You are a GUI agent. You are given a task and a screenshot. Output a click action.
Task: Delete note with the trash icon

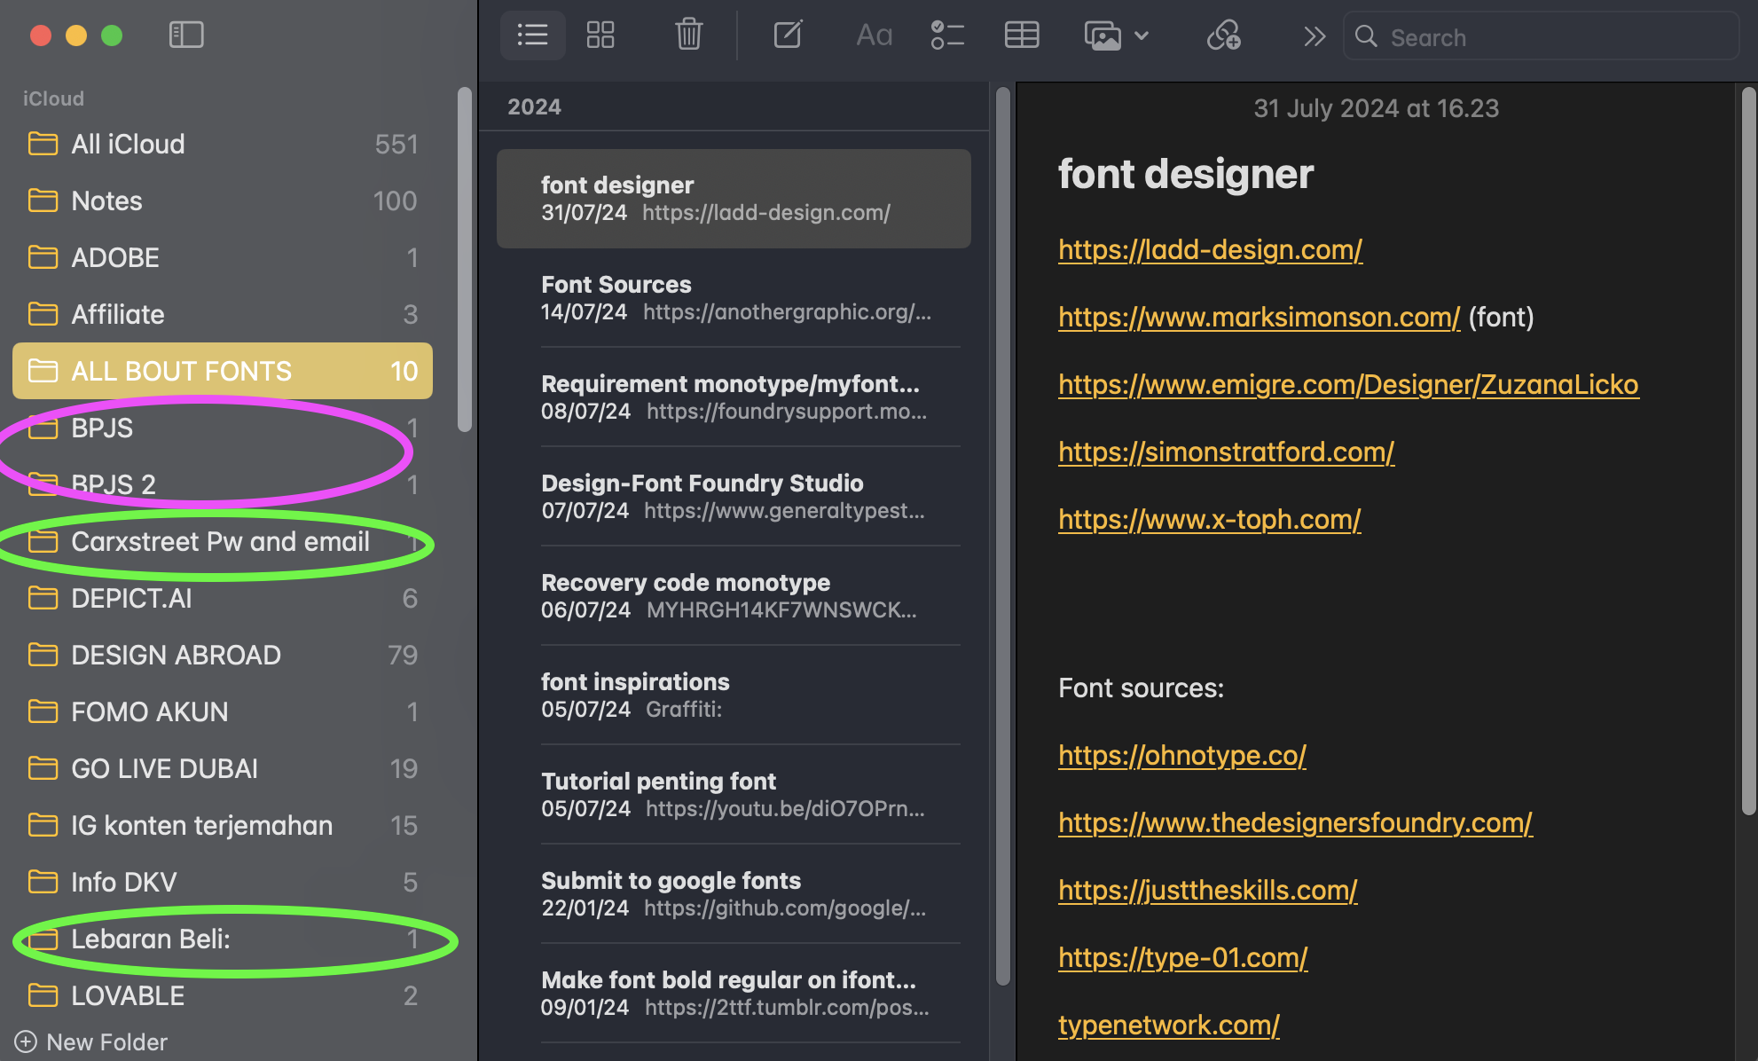pos(688,35)
